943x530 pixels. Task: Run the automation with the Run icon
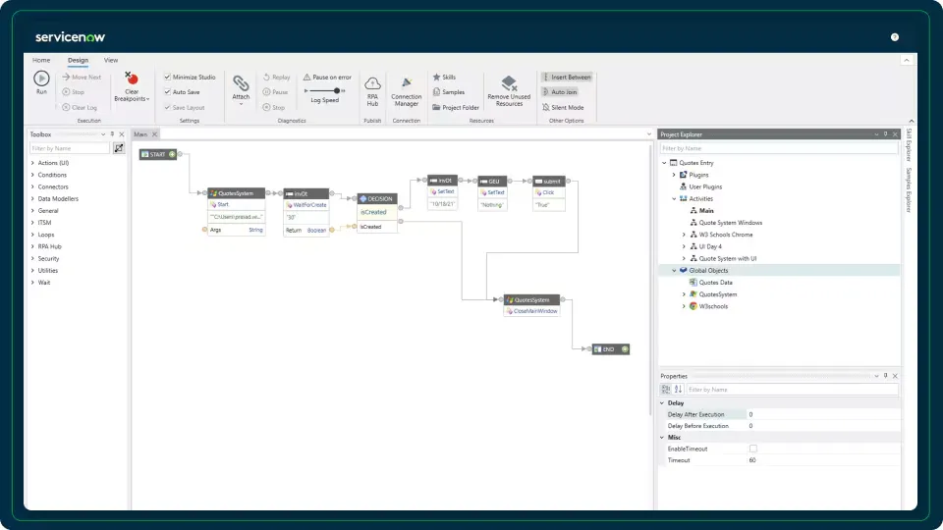41,79
